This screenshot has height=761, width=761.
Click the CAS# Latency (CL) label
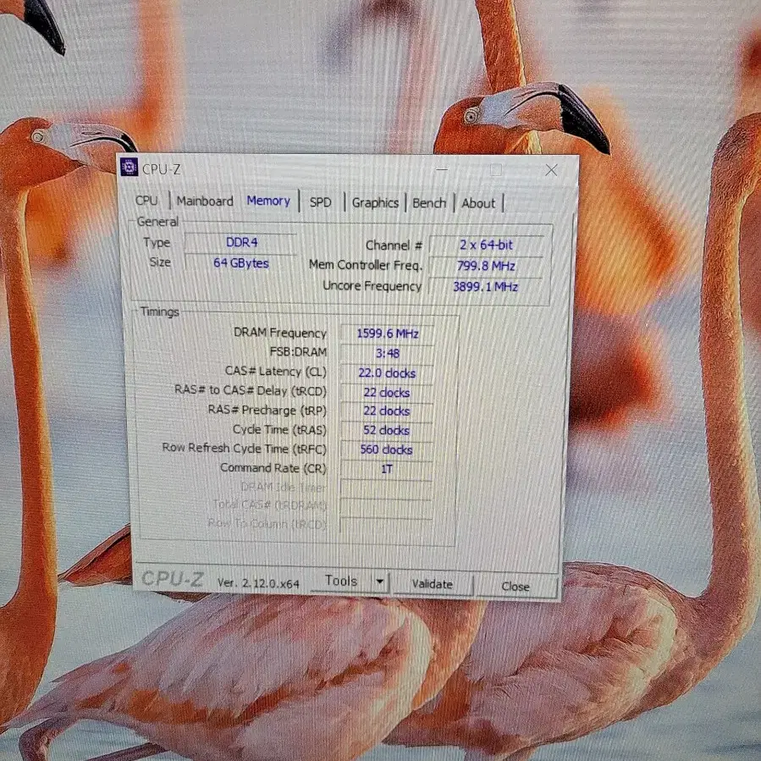tap(276, 372)
